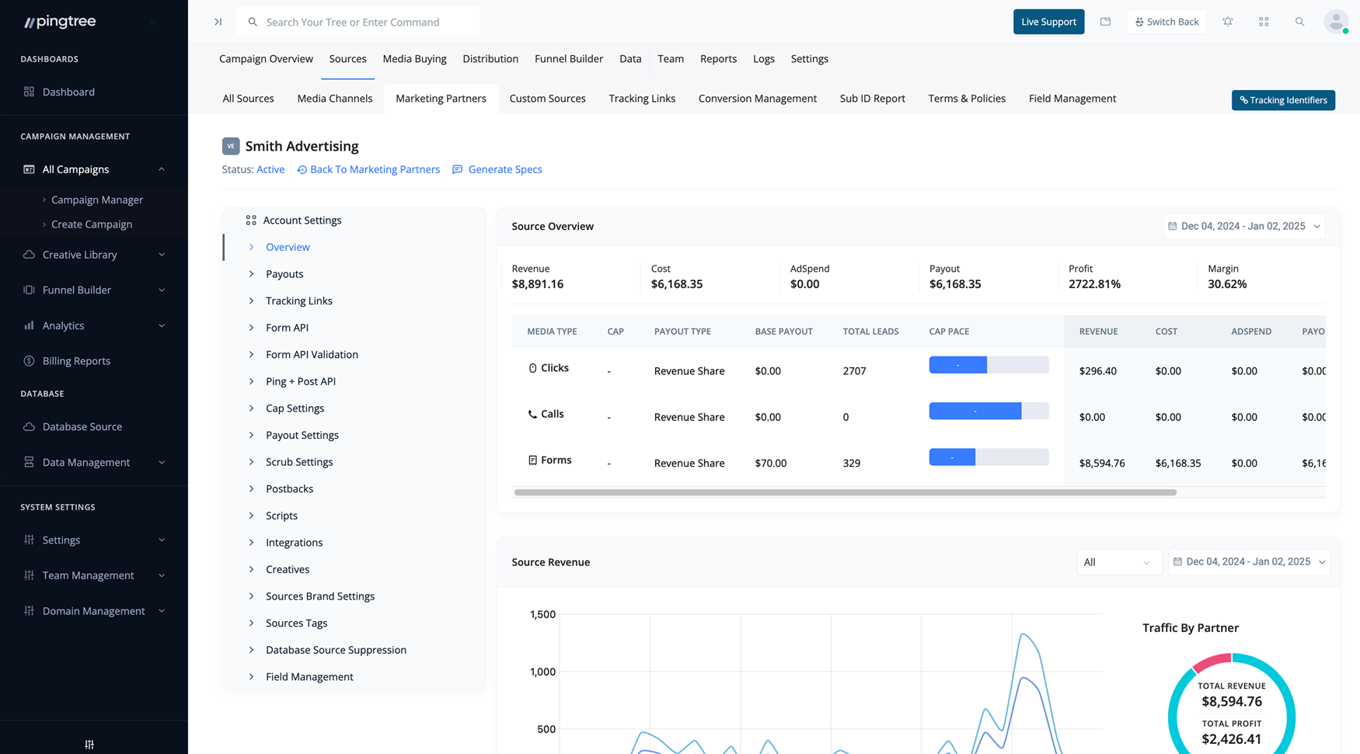
Task: Click the REVENUE column header
Action: pos(1098,332)
